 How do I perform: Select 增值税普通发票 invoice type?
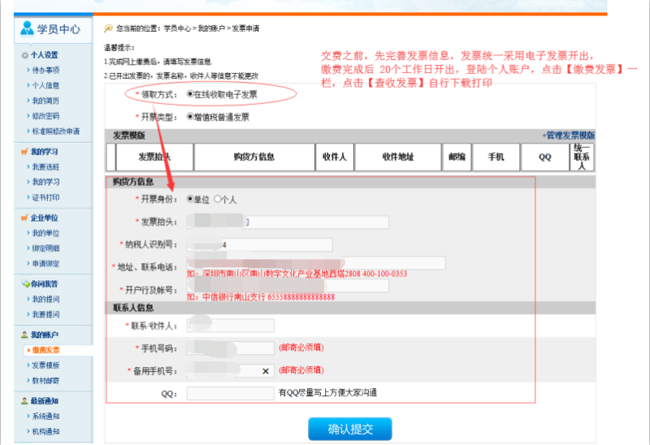tap(191, 117)
